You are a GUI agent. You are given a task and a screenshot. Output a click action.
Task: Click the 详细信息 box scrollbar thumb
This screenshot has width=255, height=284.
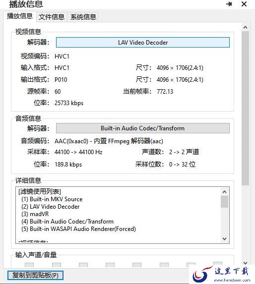tap(224, 202)
